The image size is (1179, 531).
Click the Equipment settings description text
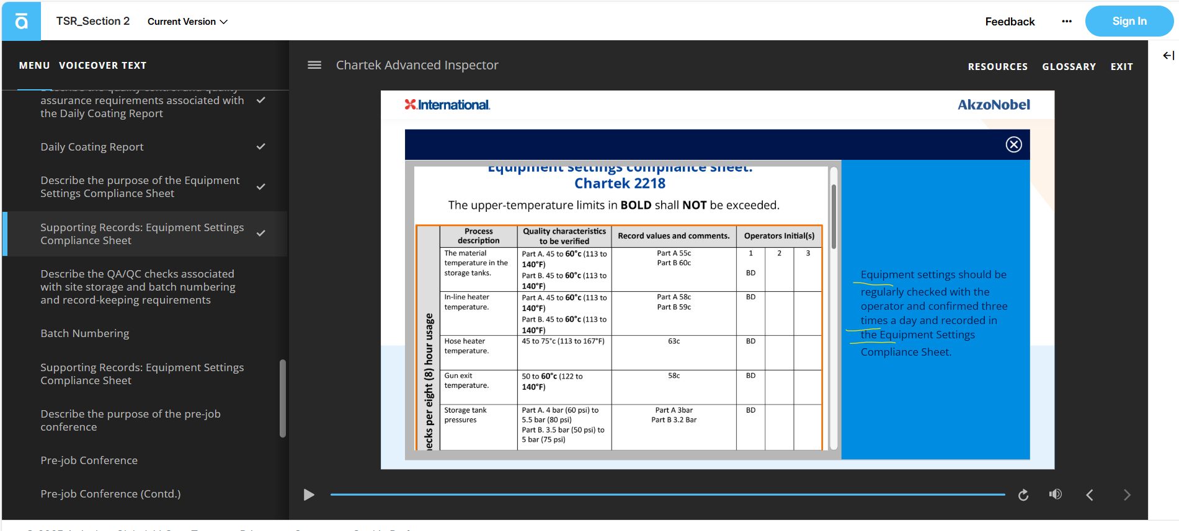(933, 313)
